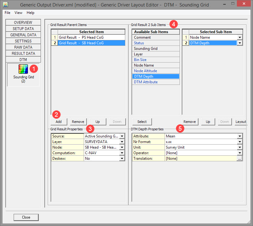Click the Select button for sub items

click(142, 122)
